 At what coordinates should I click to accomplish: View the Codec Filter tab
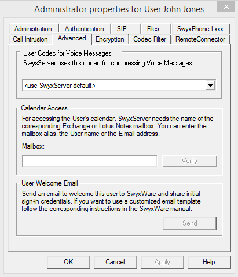pos(149,39)
